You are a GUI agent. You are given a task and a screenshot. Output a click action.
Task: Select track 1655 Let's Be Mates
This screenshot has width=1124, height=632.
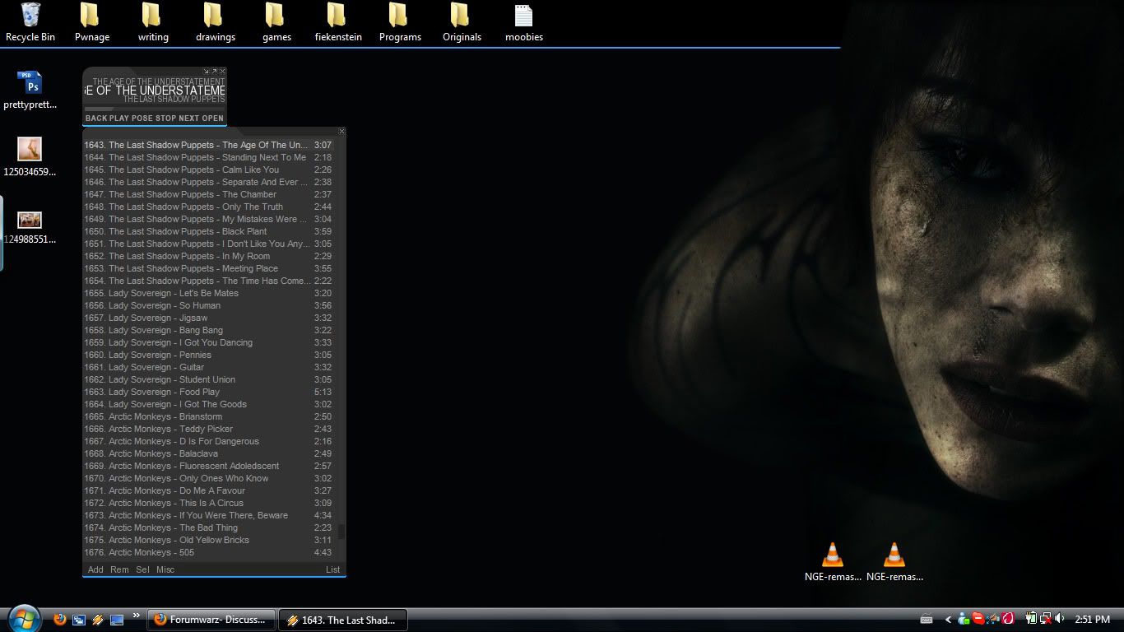point(207,293)
